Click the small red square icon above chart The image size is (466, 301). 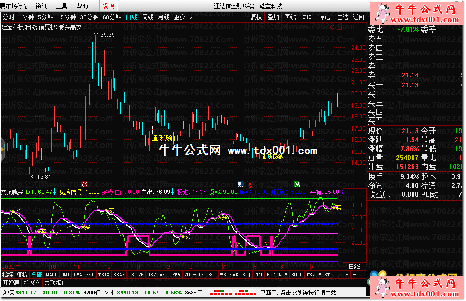click(x=339, y=27)
